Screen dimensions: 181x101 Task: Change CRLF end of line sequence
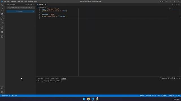coord(158,95)
